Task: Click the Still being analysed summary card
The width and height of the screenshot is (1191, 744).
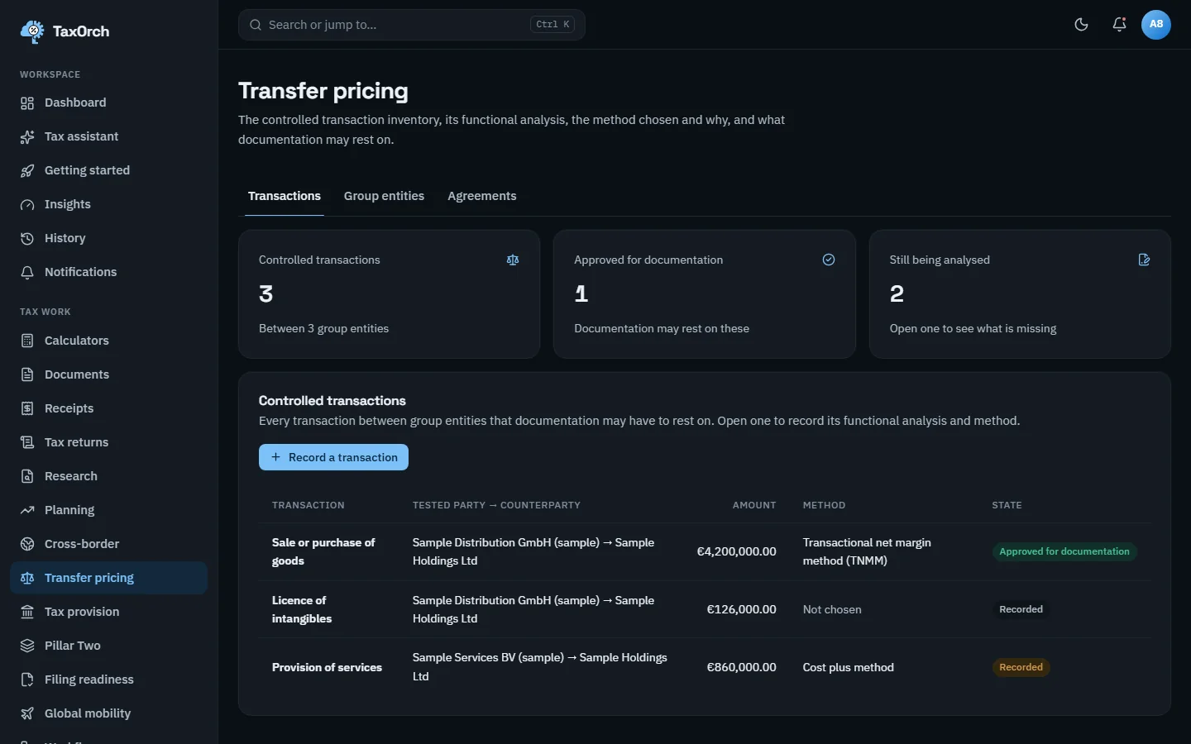Action: tap(1020, 294)
